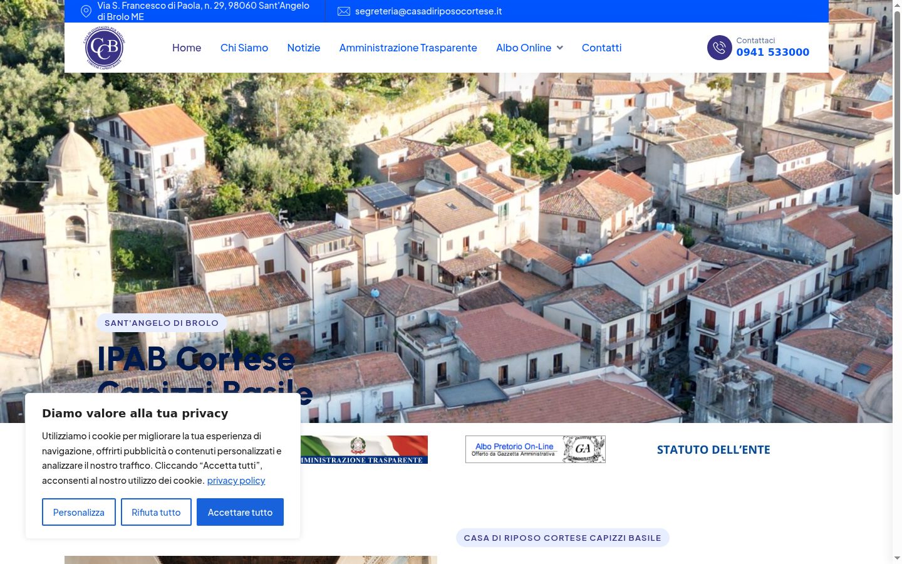Click the location pin icon beside the address
This screenshot has width=902, height=564.
click(x=86, y=11)
